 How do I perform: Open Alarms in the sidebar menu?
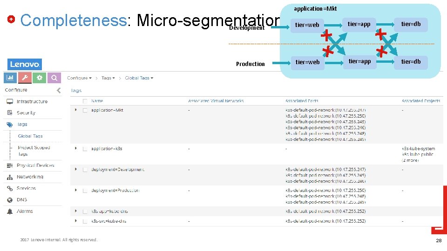[25, 211]
